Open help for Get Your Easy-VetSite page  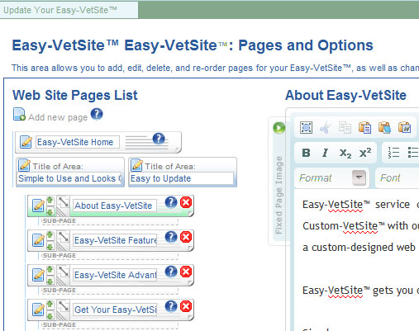(x=171, y=306)
